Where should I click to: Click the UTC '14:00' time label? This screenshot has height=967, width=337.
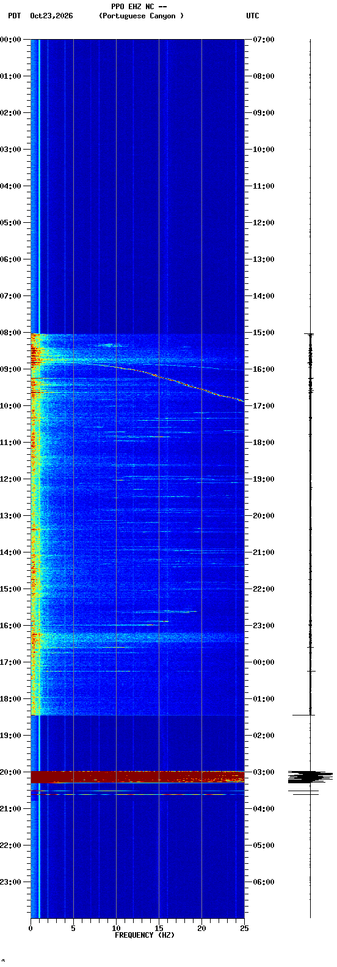tap(264, 296)
